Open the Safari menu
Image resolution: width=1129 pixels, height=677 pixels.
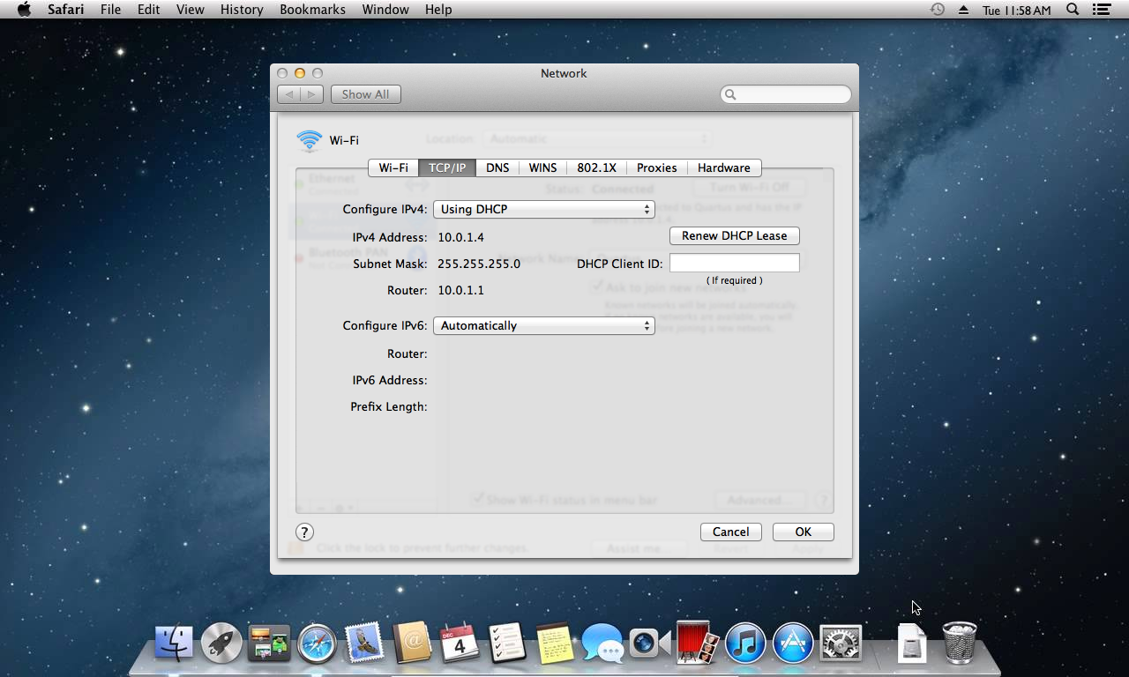click(66, 10)
